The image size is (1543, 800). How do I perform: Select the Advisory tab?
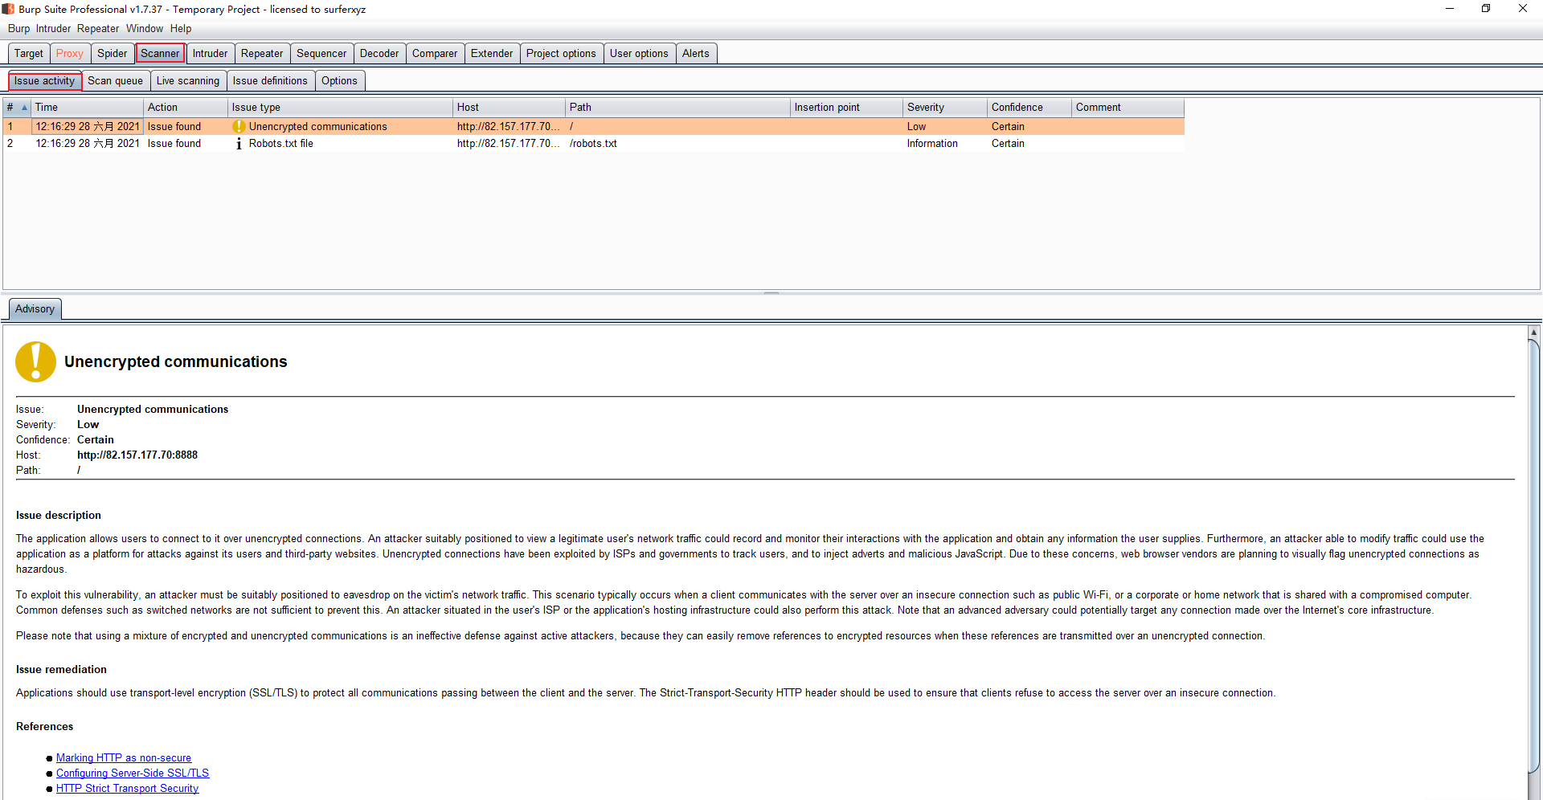click(35, 309)
